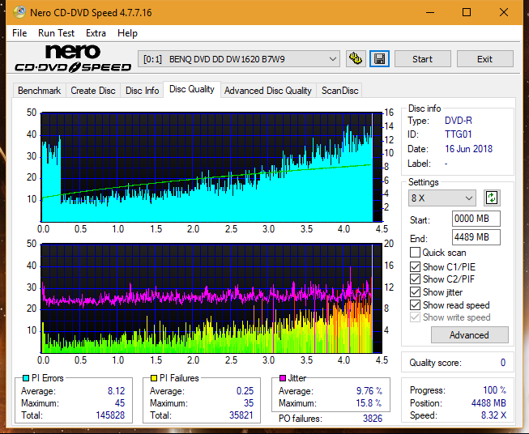Switch to the Disc Info tab
Viewport: 529px width, 434px height.
coord(142,91)
